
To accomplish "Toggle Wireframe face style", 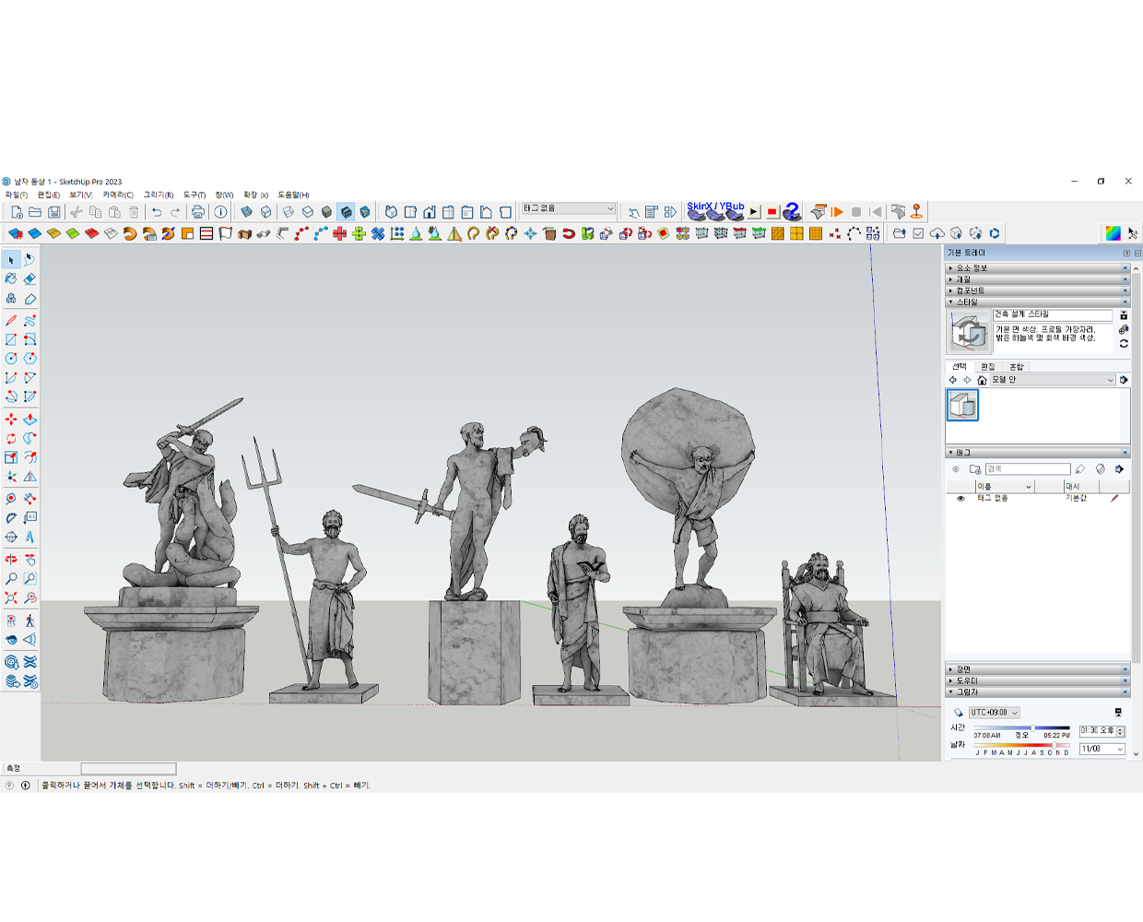I will (288, 212).
